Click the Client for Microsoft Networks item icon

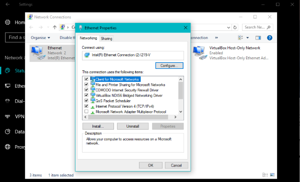(x=92, y=79)
